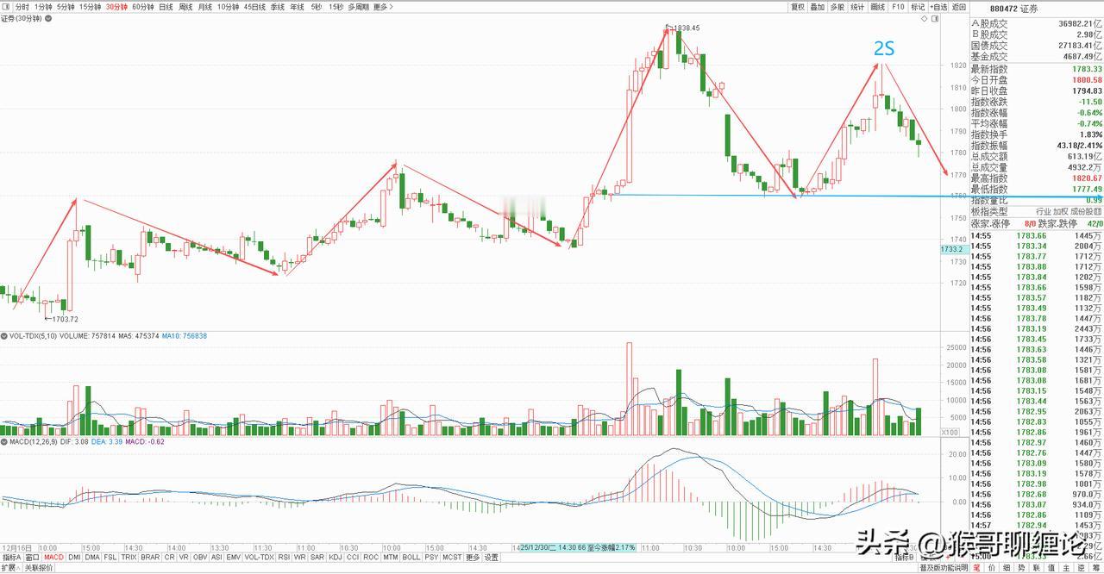Screen dimensions: 1104x574
Task: Expand the 扩展 section at bottom left
Action: point(9,567)
